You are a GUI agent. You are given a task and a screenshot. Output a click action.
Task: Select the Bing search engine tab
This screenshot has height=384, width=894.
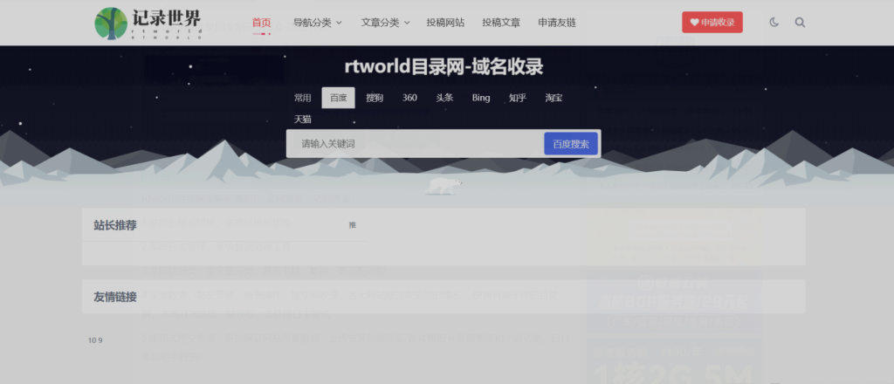481,98
